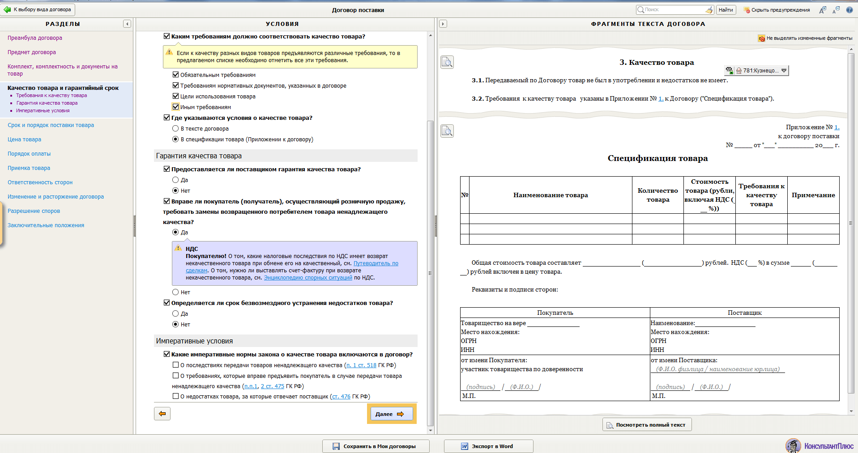This screenshot has width=858, height=453.
Task: Click the floppy disk save icon
Action: pos(336,446)
